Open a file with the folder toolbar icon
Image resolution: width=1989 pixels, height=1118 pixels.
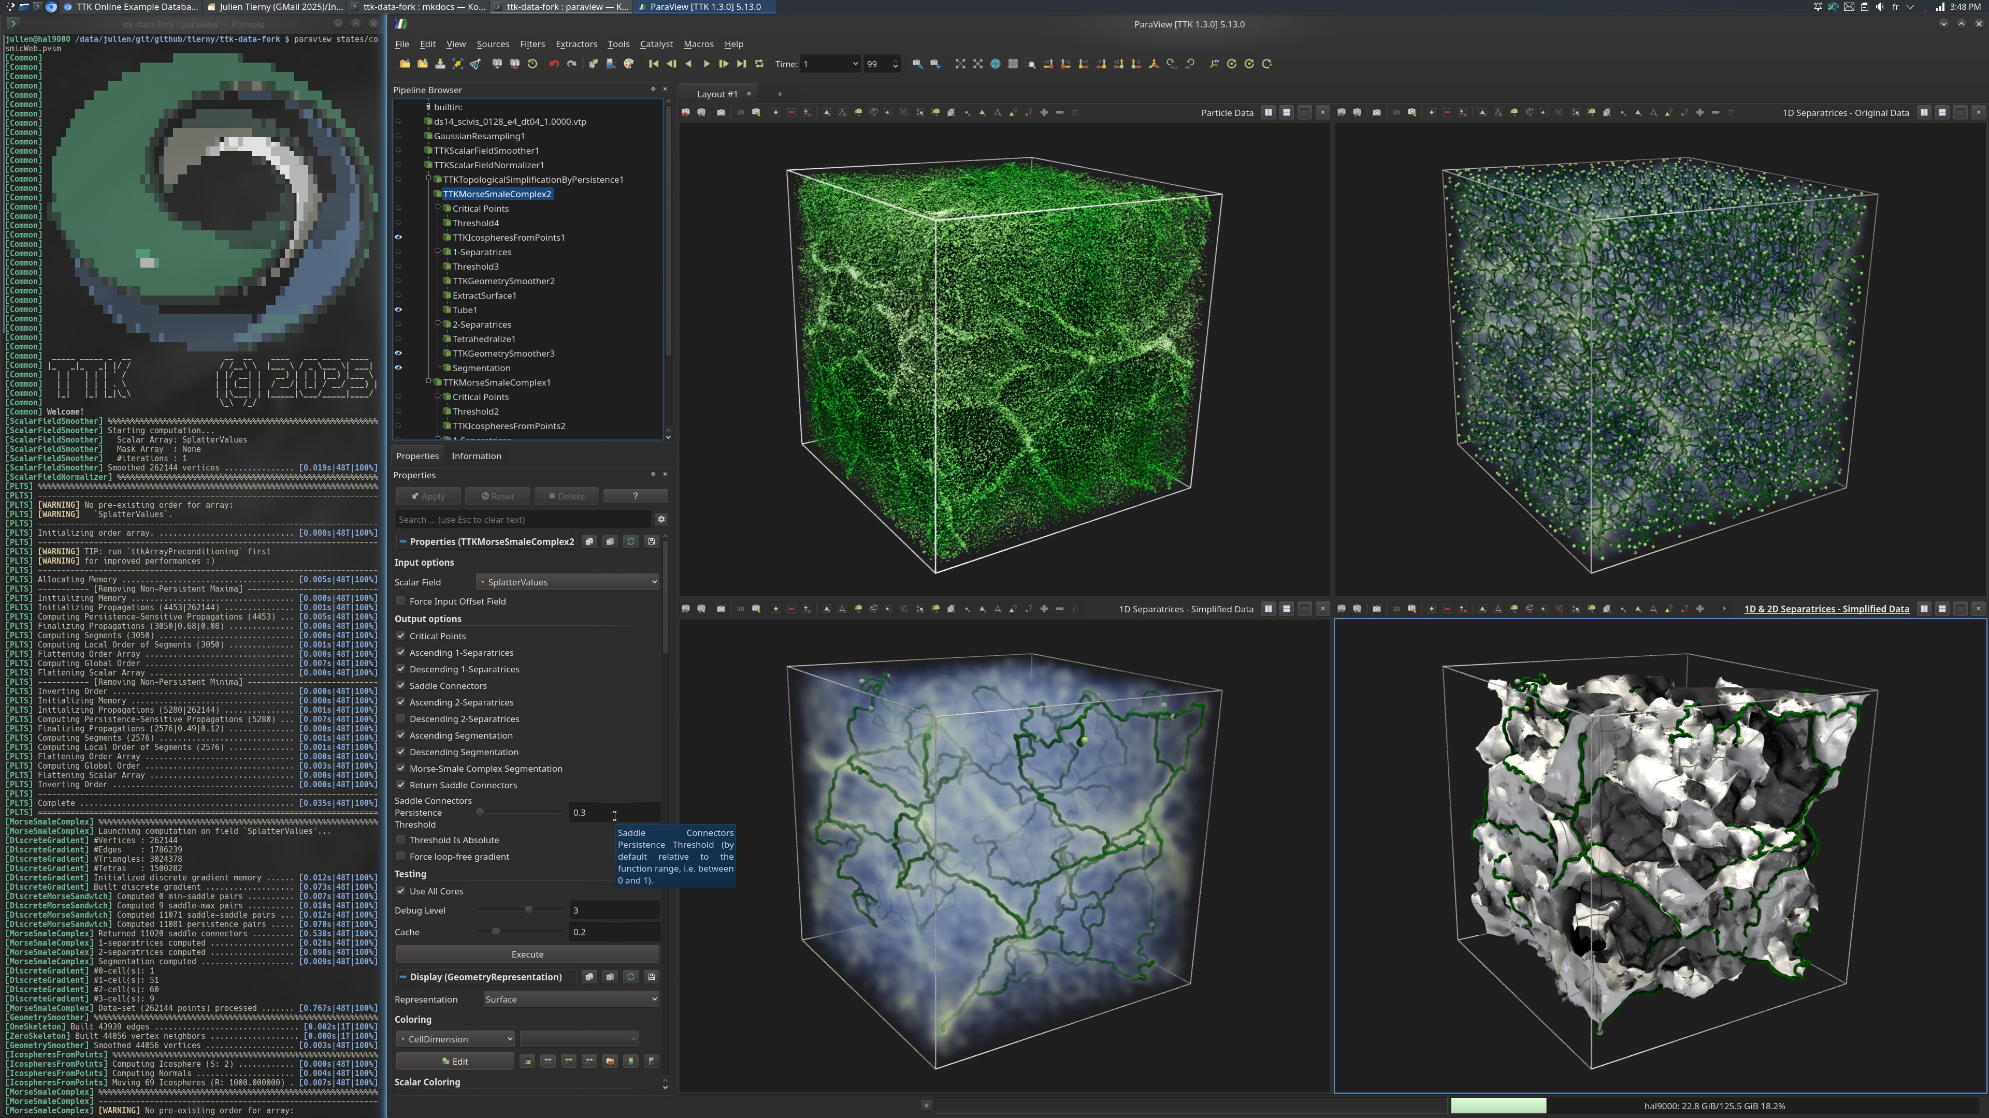[x=405, y=64]
